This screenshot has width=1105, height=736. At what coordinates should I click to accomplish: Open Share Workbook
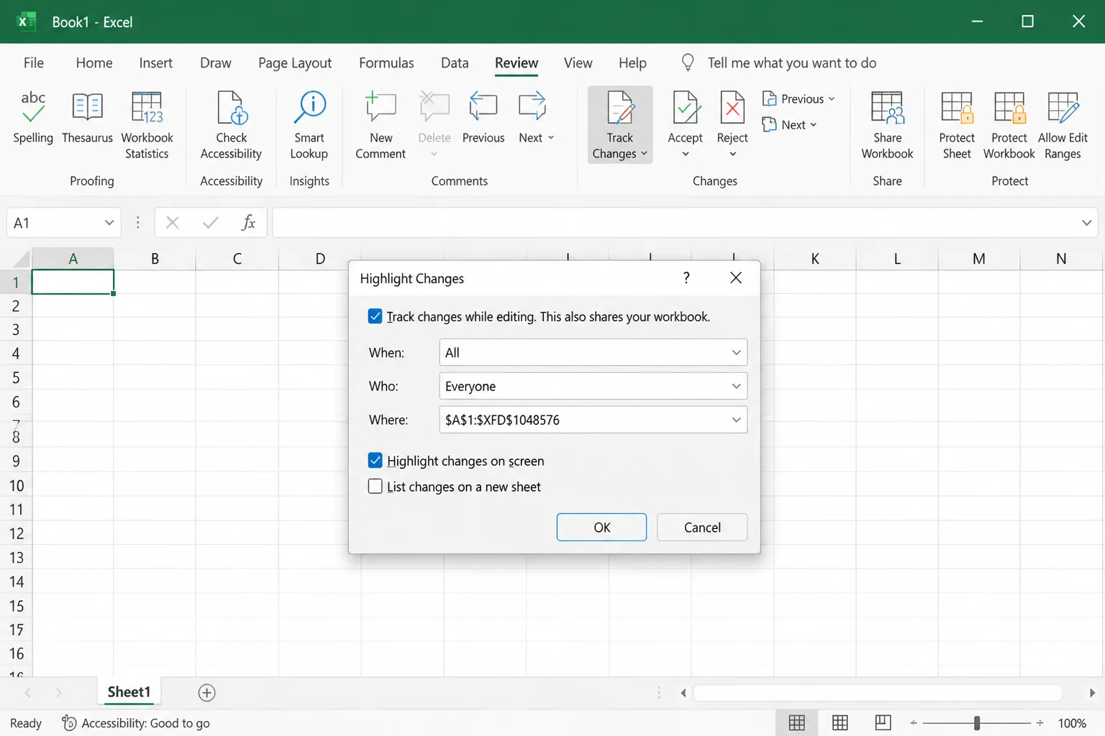click(x=887, y=126)
